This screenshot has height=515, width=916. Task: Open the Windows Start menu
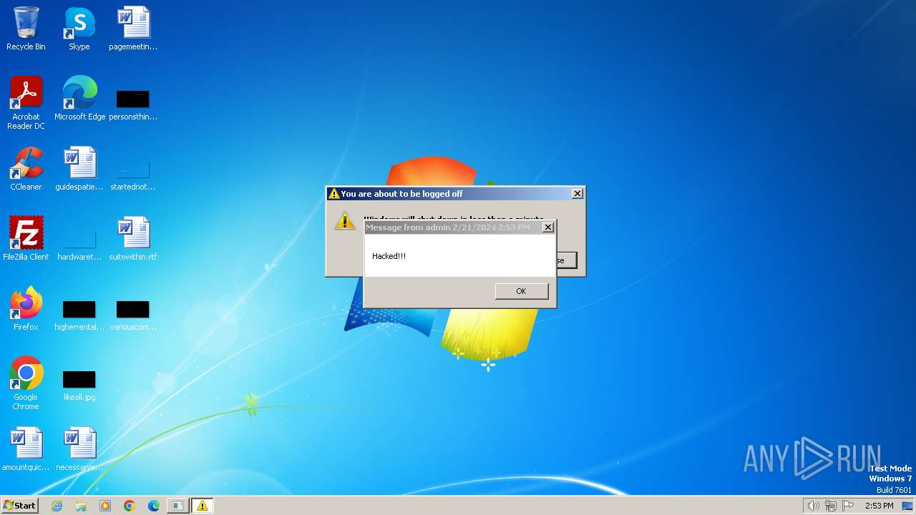20,505
